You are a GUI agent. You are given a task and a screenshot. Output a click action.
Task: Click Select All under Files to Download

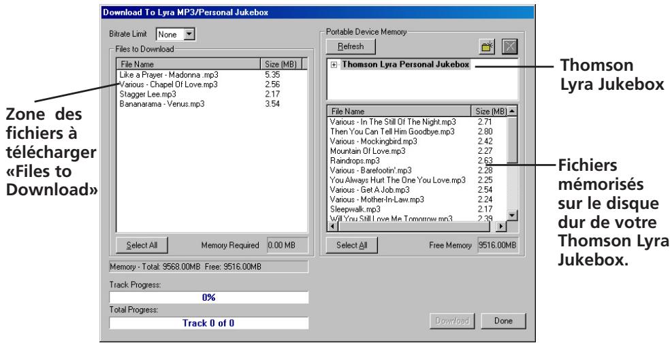[142, 245]
